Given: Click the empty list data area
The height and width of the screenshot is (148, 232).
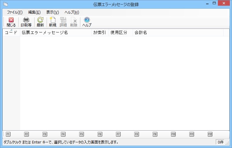Looking at the screenshot, I should coord(120,81).
